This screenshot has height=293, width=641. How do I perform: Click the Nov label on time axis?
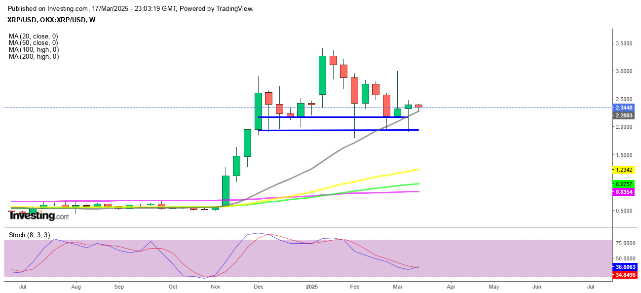[x=216, y=286]
